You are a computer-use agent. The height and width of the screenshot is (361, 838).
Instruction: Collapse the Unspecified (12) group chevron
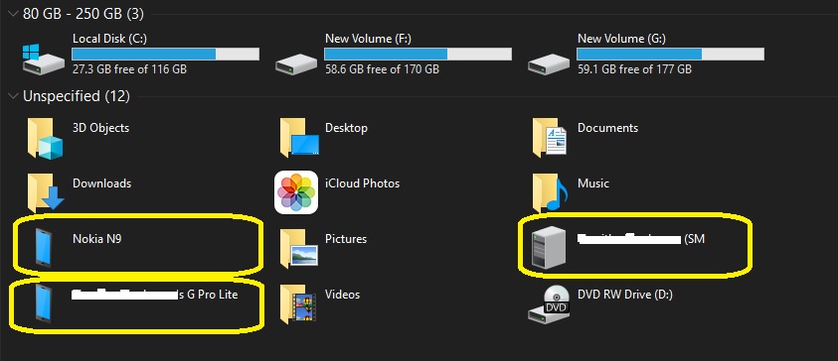pos(13,96)
